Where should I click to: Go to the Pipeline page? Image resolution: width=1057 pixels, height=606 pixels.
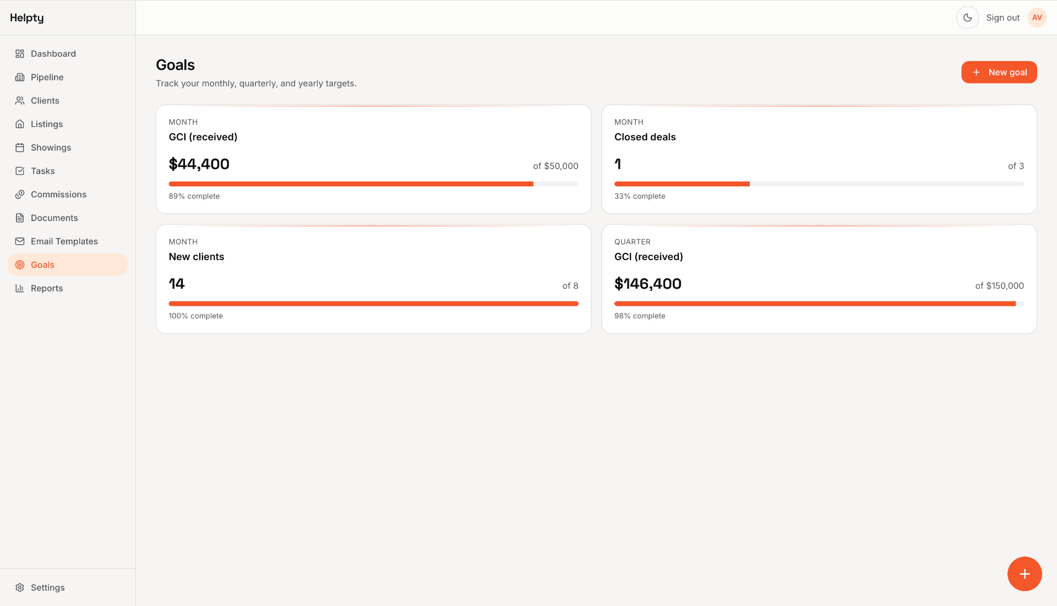pos(68,78)
